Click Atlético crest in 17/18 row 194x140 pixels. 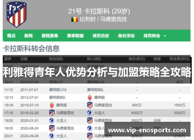[x=52, y=113]
